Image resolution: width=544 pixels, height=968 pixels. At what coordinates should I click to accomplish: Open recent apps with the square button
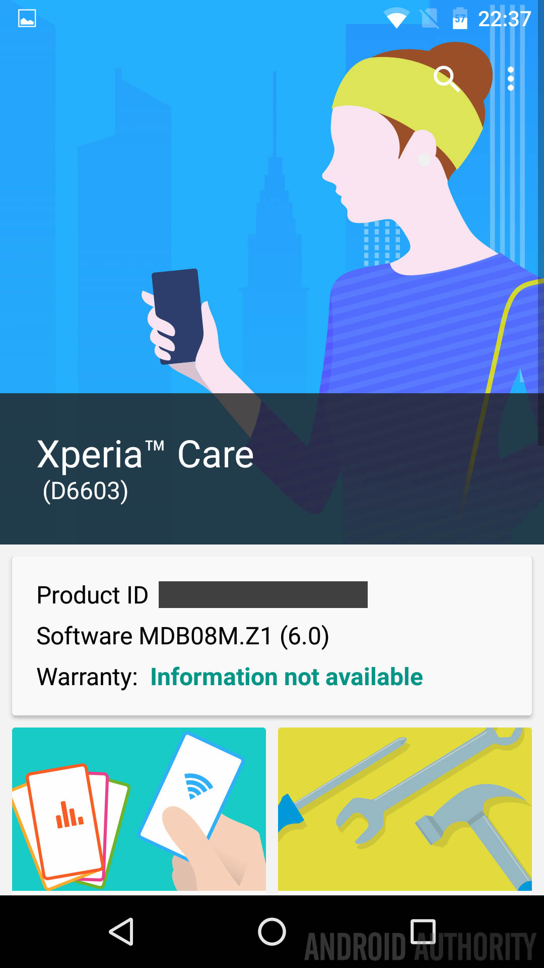[423, 931]
